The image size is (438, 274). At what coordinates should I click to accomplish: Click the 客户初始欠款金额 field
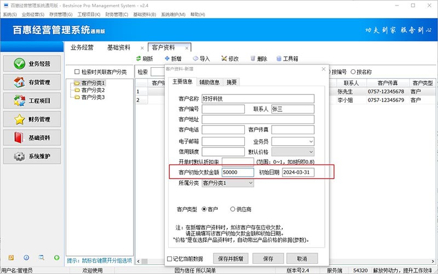pyautogui.click(x=238, y=172)
